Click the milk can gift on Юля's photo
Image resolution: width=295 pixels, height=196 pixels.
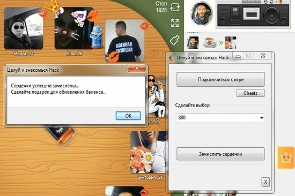tap(97, 37)
